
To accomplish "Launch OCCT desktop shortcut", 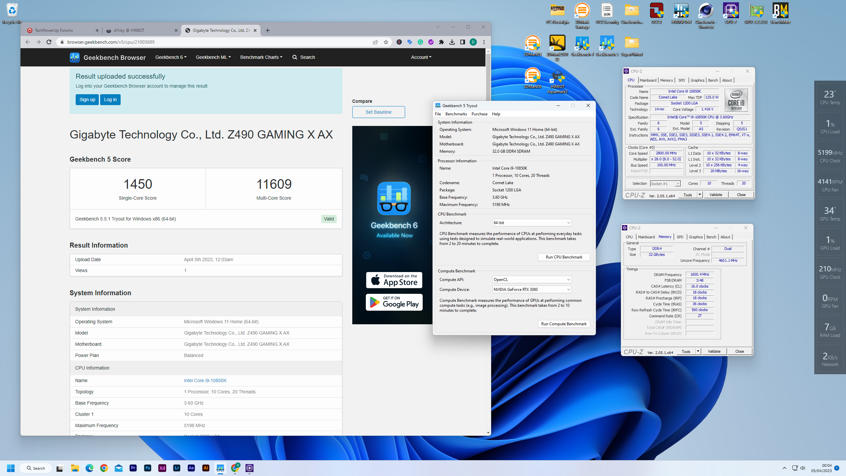I will (x=656, y=13).
